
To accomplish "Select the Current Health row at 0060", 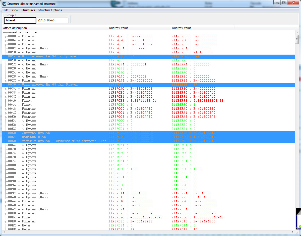I will point(36,133).
